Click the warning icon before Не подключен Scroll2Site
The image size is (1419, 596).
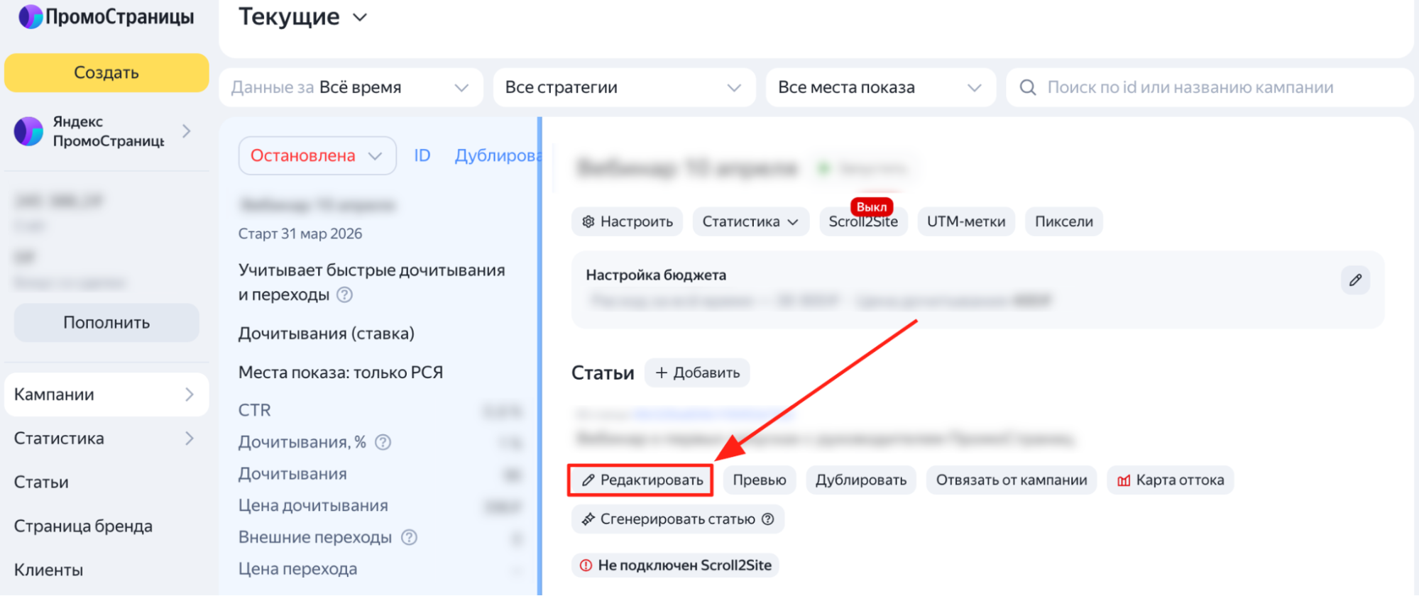pos(586,565)
